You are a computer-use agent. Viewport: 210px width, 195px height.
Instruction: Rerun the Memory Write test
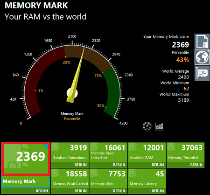click(x=119, y=191)
